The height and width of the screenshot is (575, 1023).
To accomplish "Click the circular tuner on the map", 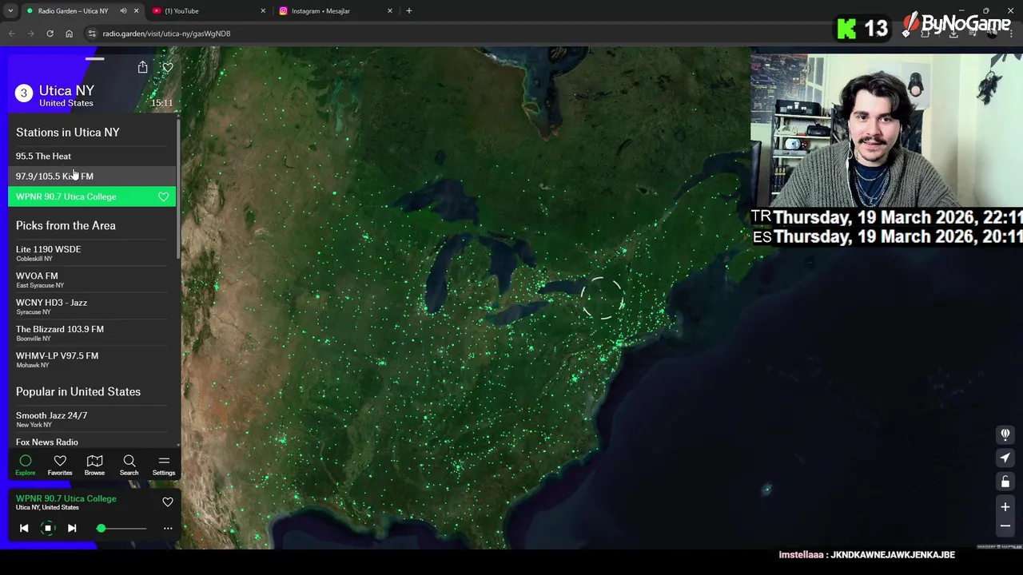I will click(601, 298).
